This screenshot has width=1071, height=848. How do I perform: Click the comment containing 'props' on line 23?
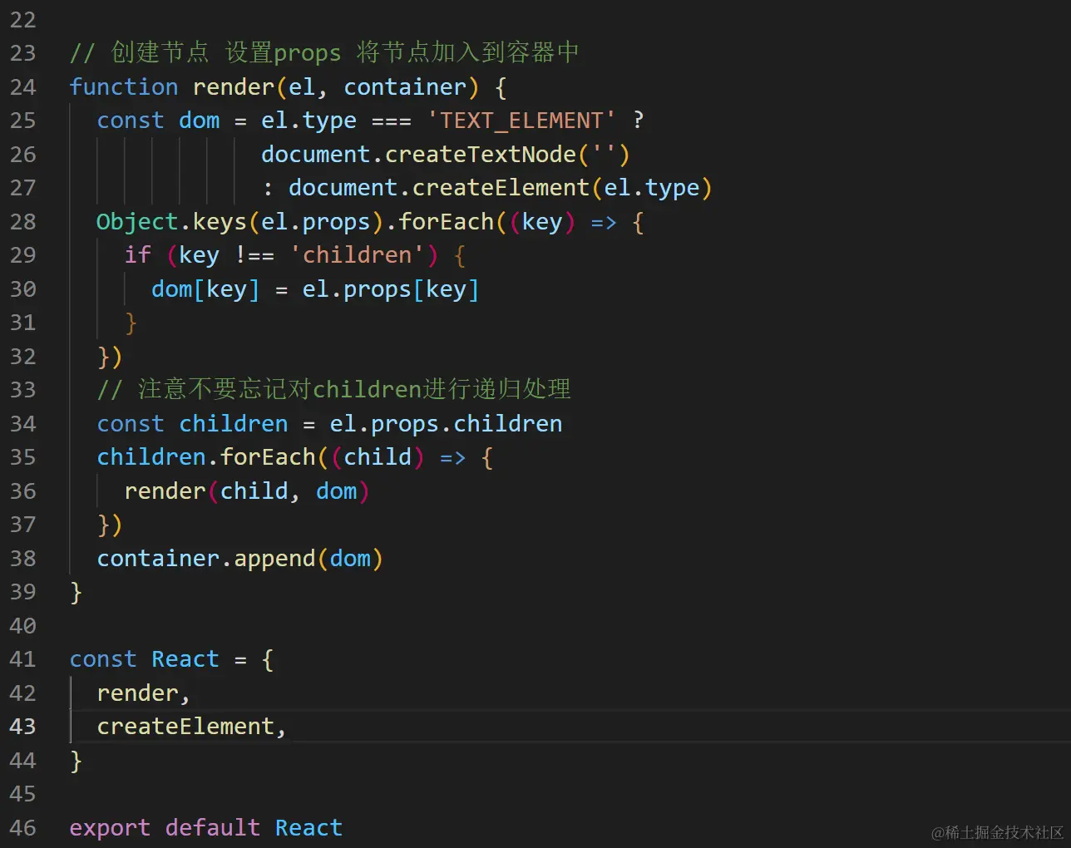[324, 53]
